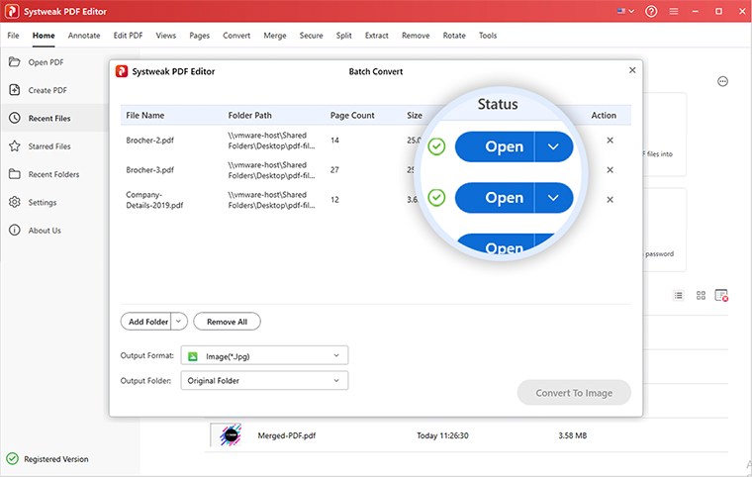Open the Remove tab
Viewport: 752px width, 477px height.
pos(416,36)
